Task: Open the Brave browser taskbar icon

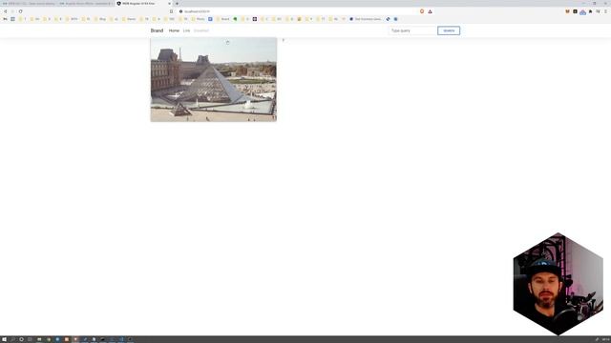Action: point(75,339)
